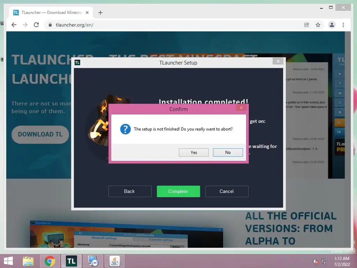This screenshot has height=268, width=357.
Task: Click the muted volume tray icon
Action: (316, 261)
